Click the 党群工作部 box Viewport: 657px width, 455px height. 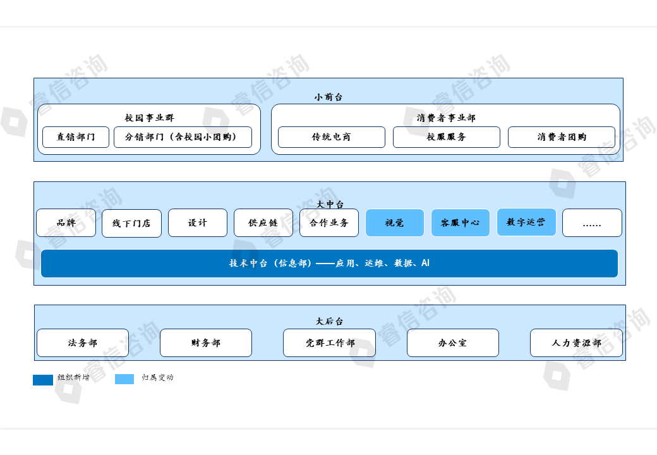point(329,343)
